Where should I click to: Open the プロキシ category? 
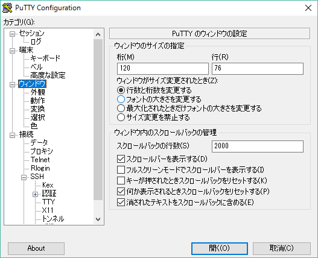(42, 151)
